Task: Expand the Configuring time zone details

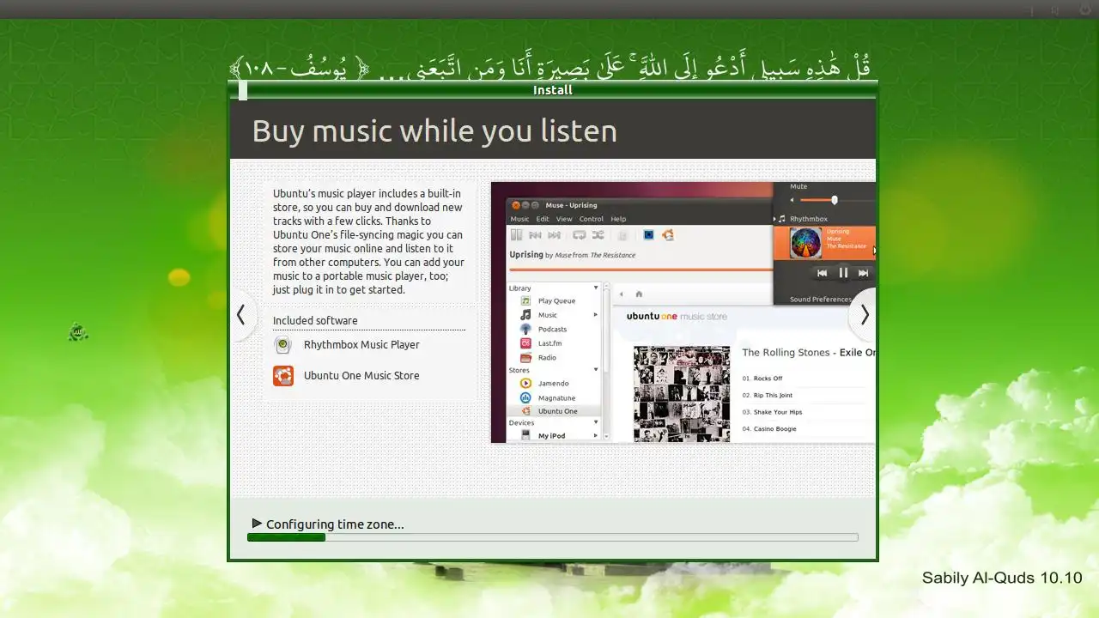Action: pos(257,523)
